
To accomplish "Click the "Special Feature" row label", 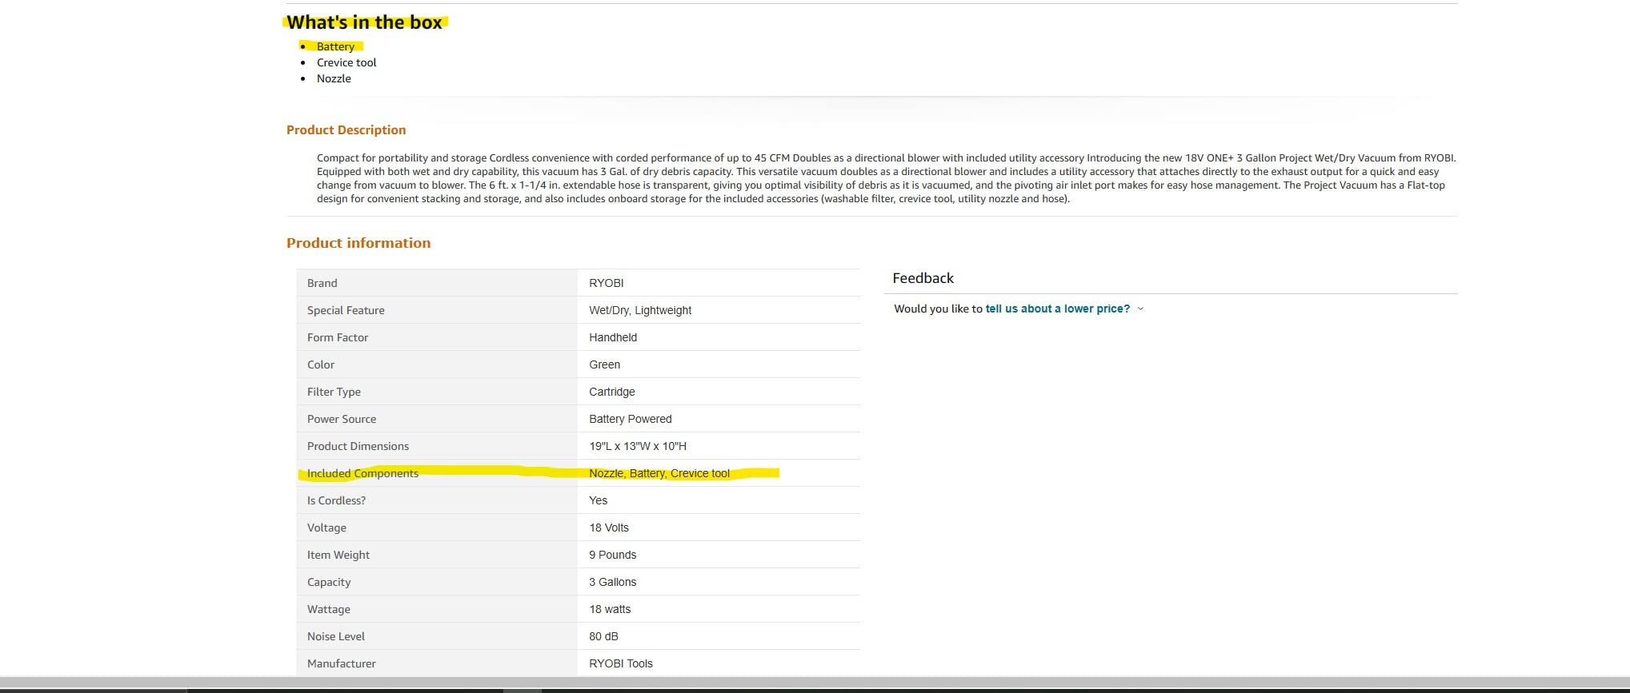I will (346, 310).
